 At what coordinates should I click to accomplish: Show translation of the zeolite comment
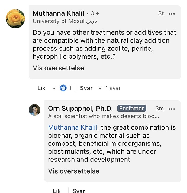[x=58, y=68]
